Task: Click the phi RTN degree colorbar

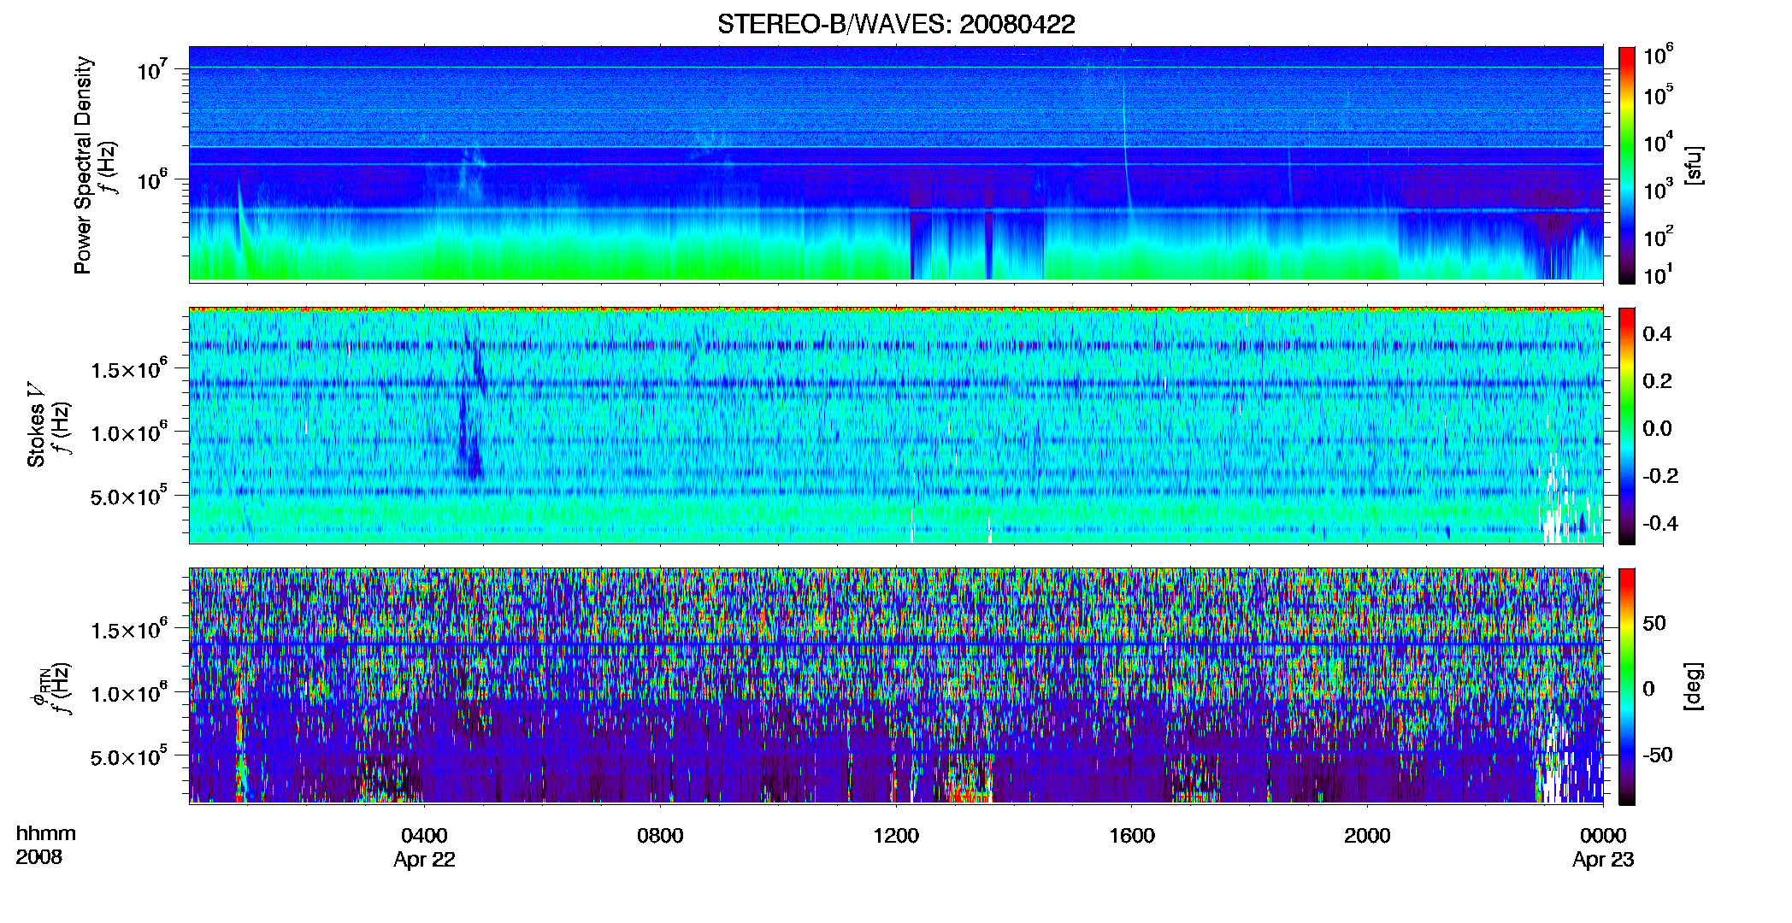Action: tap(1627, 686)
